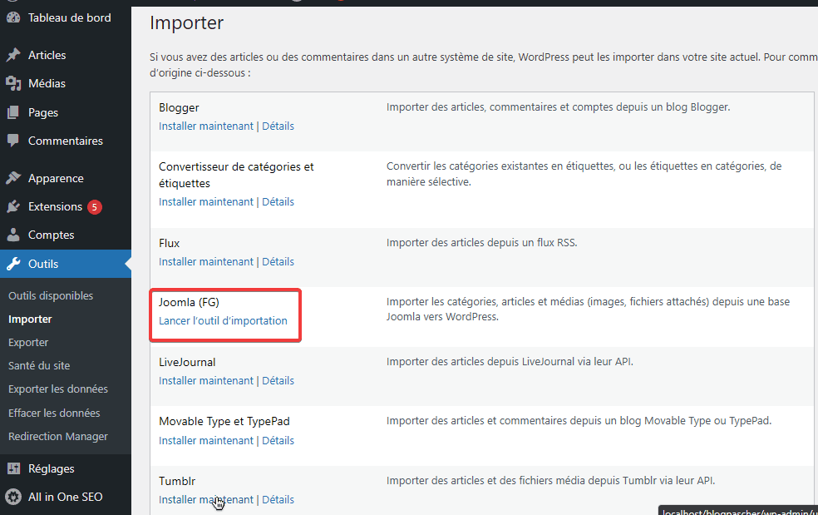
Task: Click the Tumblr importer name
Action: coord(177,481)
